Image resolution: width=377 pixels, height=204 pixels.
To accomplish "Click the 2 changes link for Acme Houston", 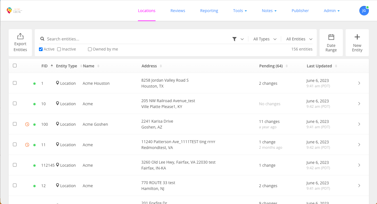I will 268,83.
